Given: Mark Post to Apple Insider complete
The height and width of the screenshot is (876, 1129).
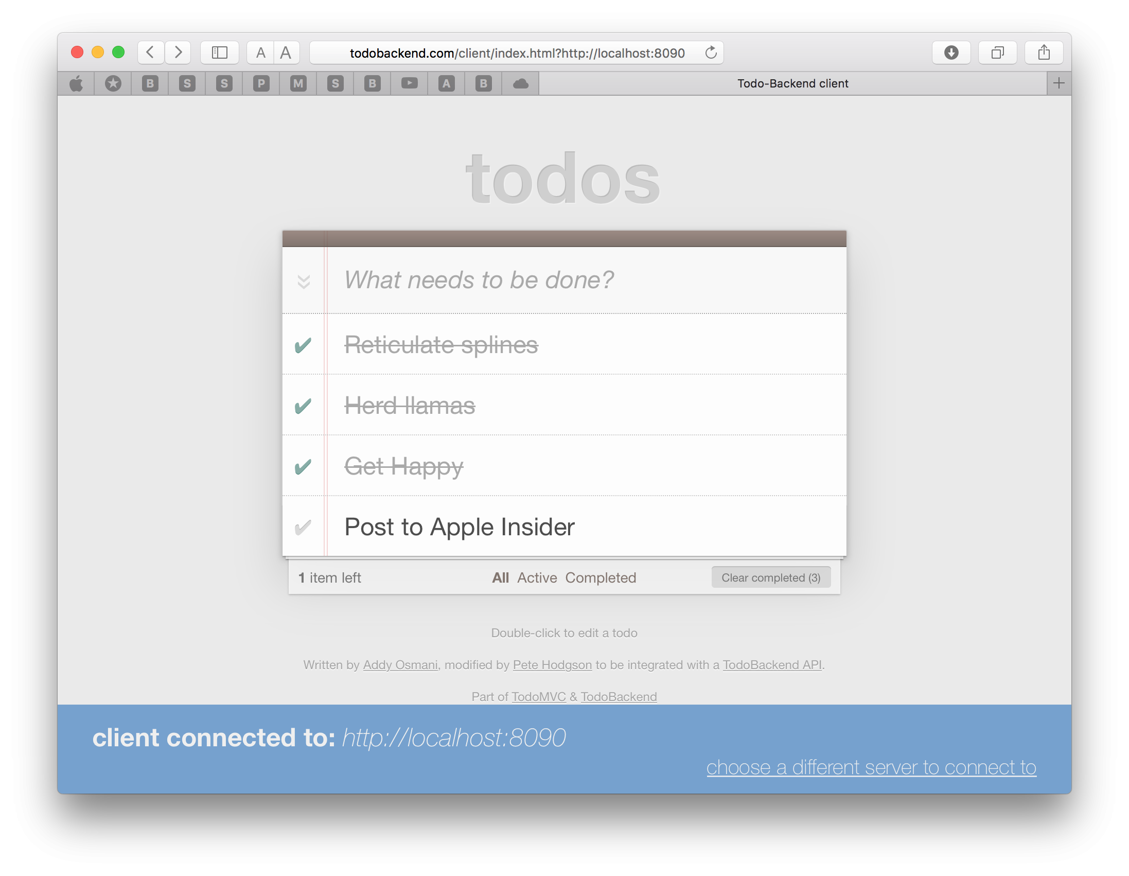Looking at the screenshot, I should 303,528.
